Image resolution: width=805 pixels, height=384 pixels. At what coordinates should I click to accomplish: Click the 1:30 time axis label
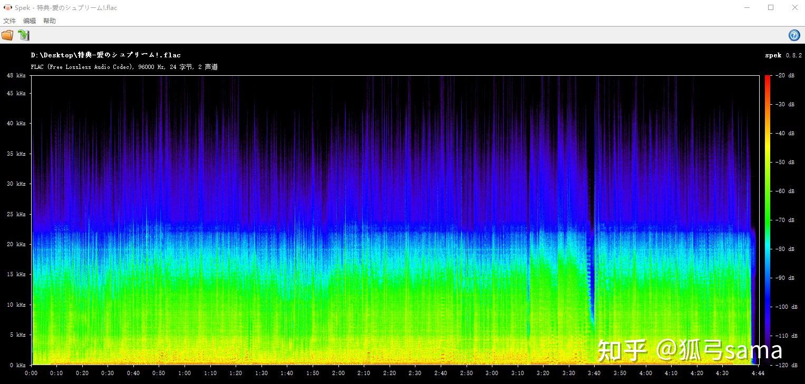(x=261, y=373)
